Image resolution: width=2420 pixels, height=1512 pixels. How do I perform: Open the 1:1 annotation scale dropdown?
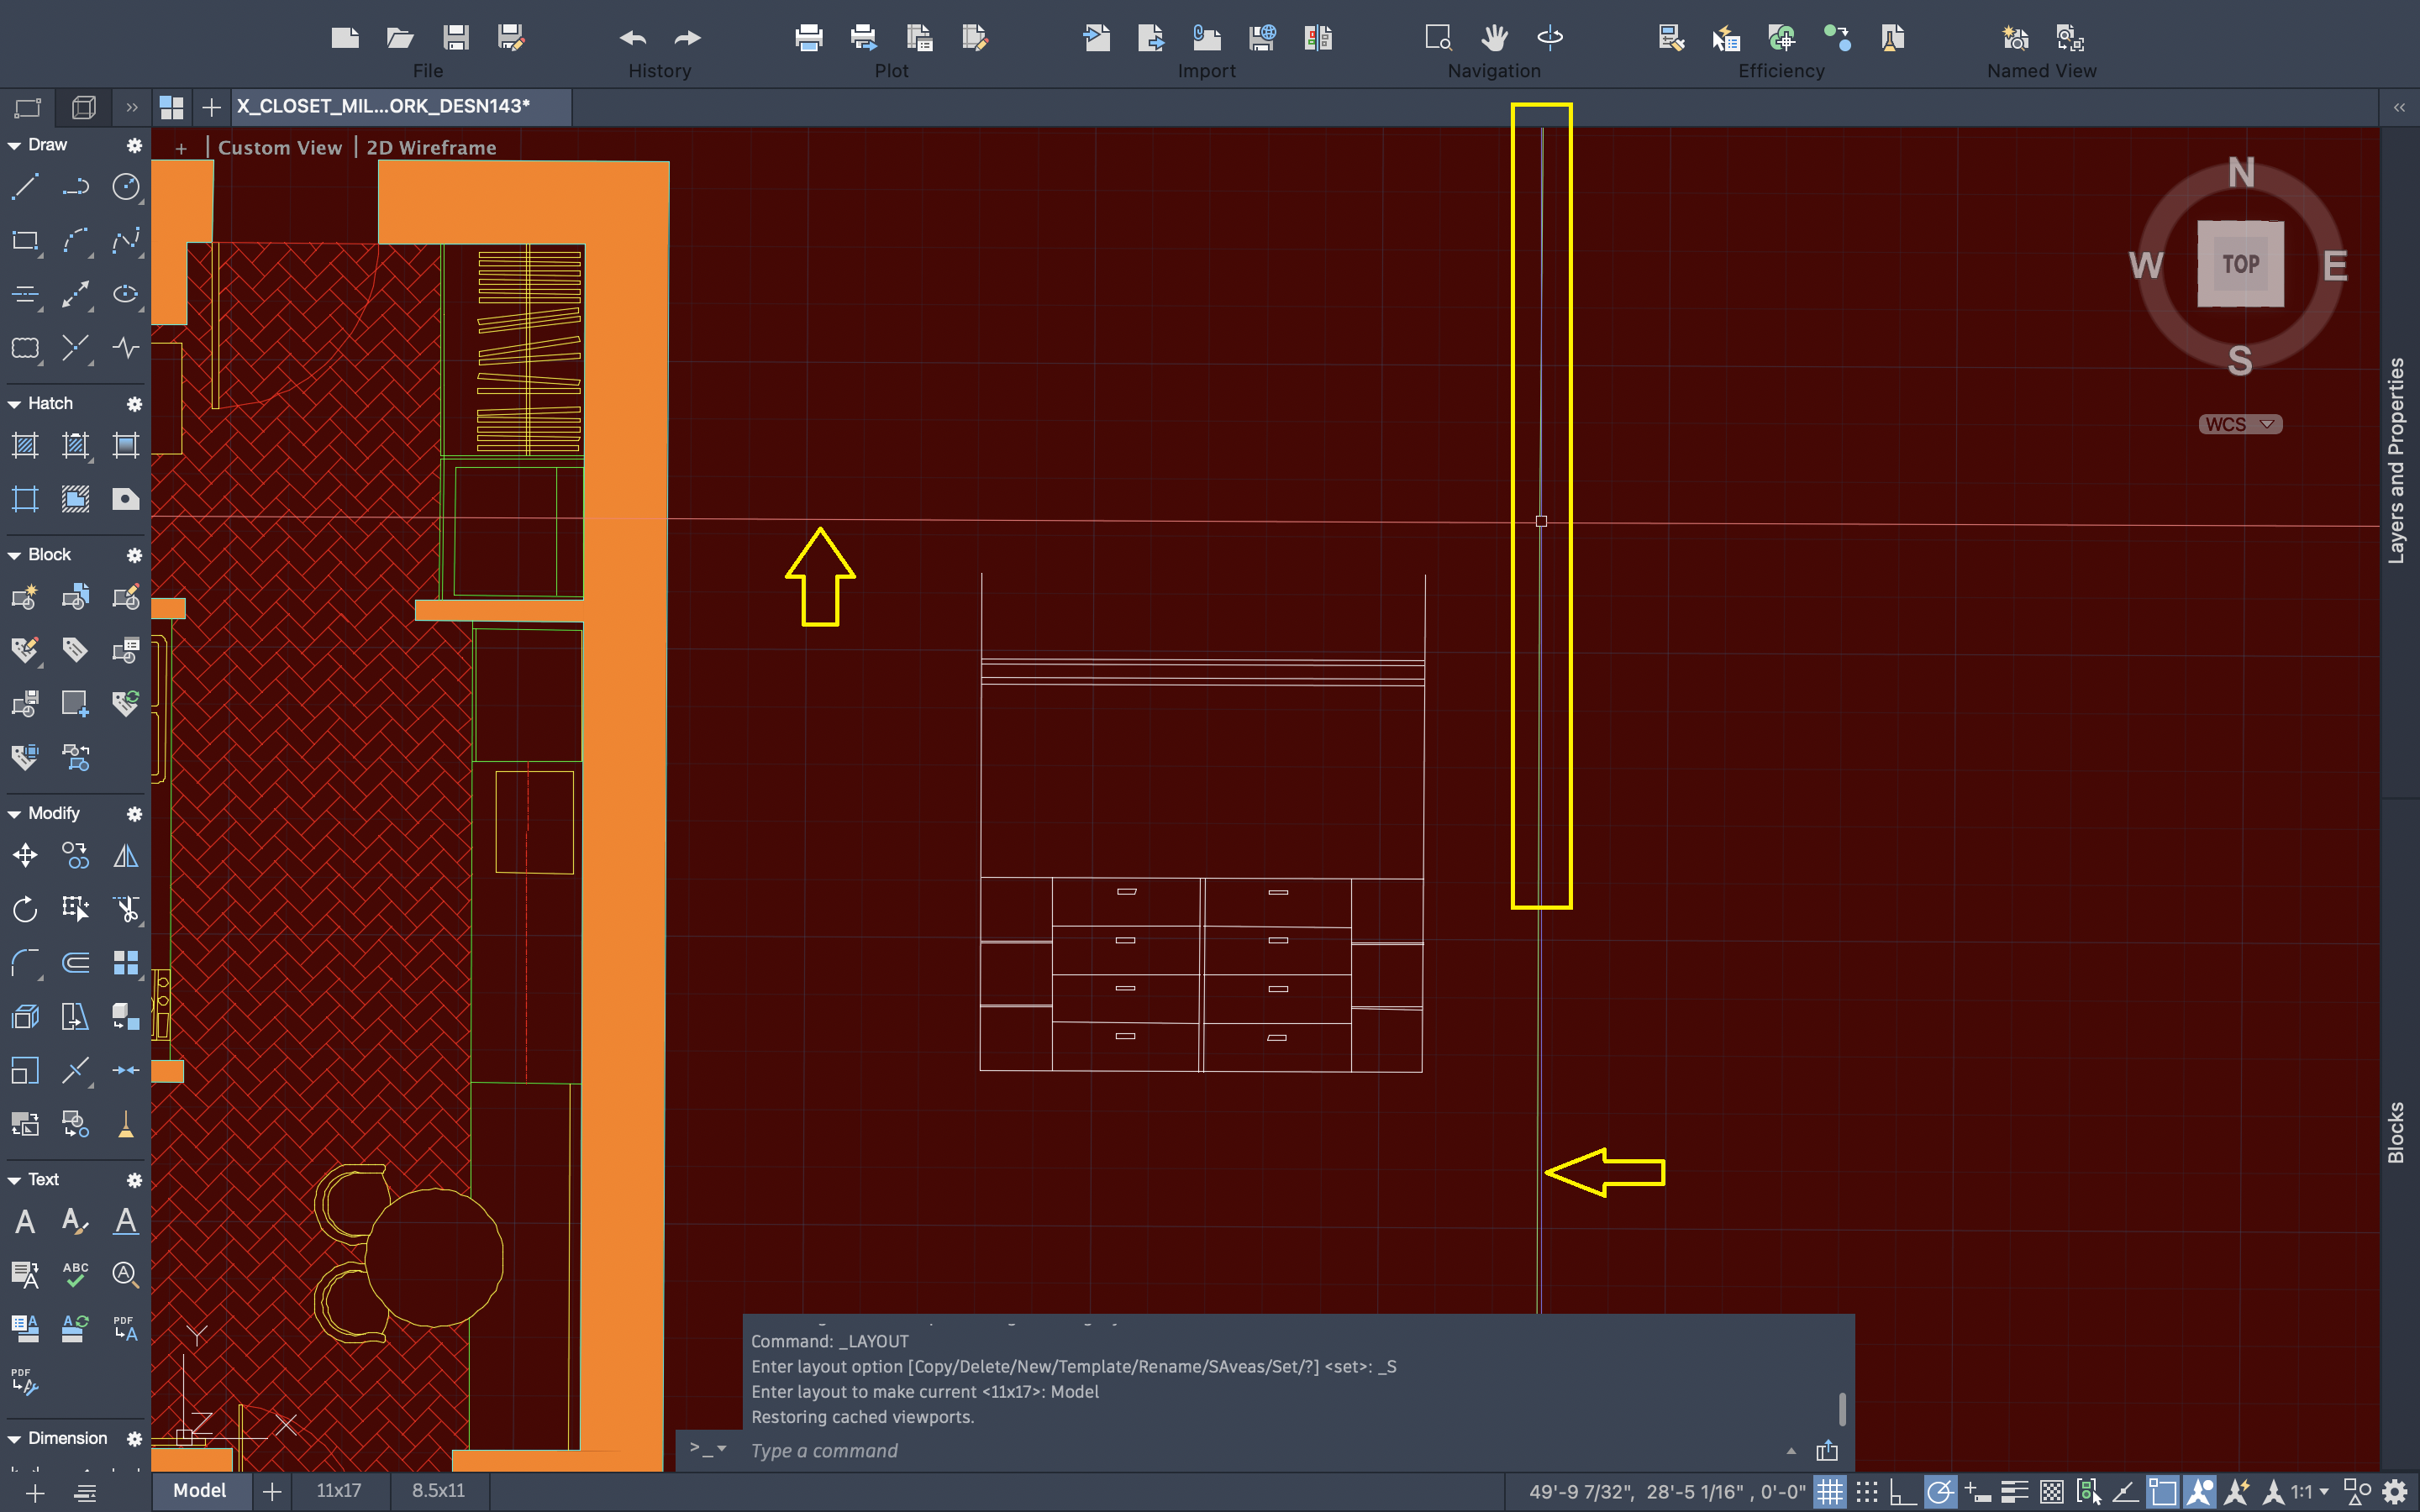pyautogui.click(x=2310, y=1492)
